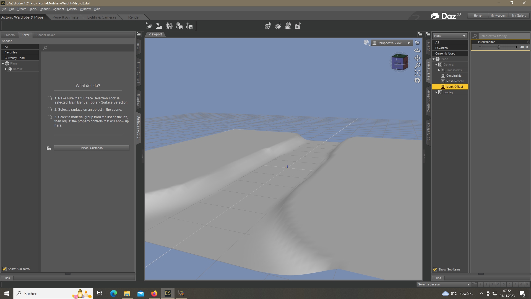The image size is (531, 299).
Task: Expand the Display group in the Parameters tree
Action: pos(436,92)
